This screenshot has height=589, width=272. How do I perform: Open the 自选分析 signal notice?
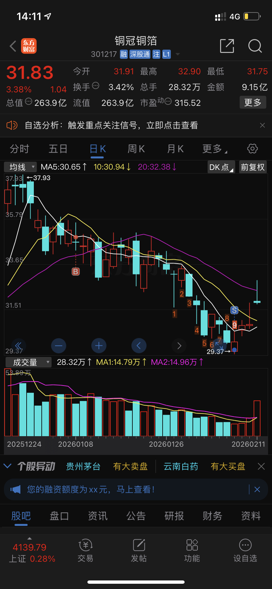pyautogui.click(x=111, y=125)
